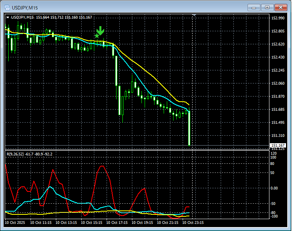The width and height of the screenshot is (292, 231).
Task: Click the USDJPY,M15 title bar text
Action: click(x=25, y=7)
